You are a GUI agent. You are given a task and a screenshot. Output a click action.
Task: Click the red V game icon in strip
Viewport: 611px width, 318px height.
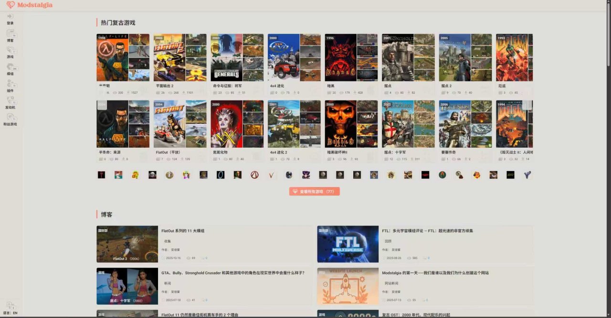point(272,175)
